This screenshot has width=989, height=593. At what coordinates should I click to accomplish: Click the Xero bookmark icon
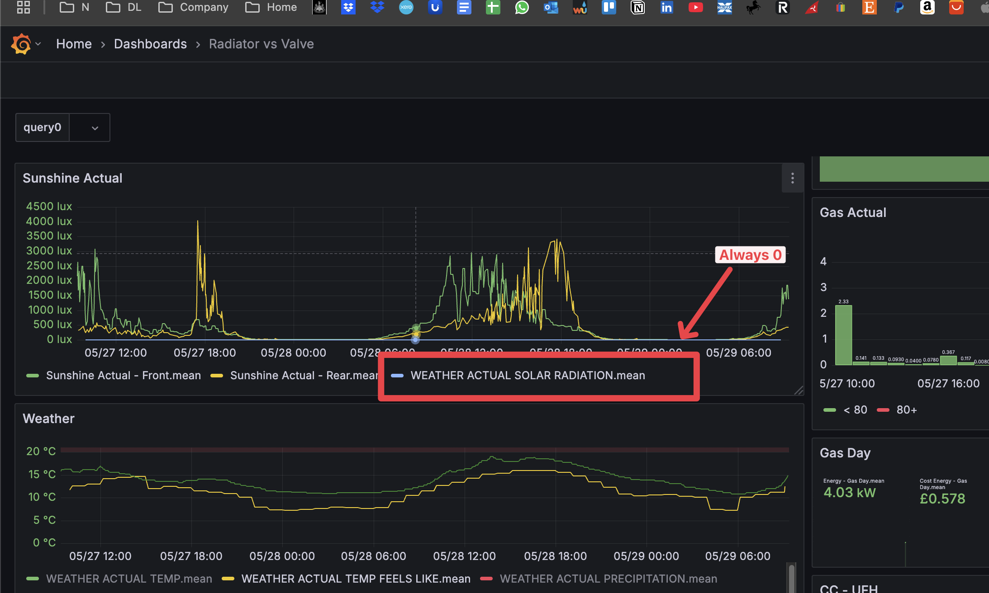(x=406, y=7)
